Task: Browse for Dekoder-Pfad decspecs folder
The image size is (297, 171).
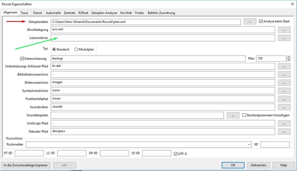Action: (284, 131)
